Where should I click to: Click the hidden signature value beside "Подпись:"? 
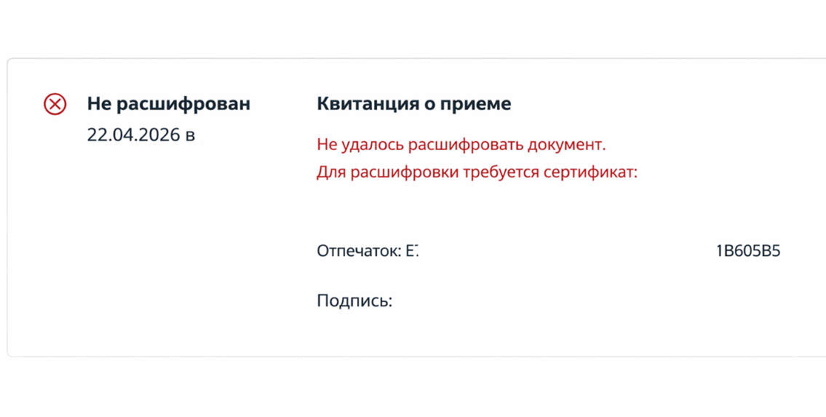click(531, 301)
